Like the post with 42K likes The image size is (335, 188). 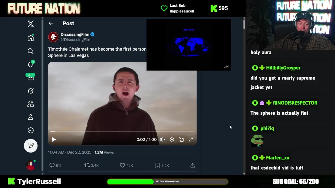[x=122, y=165]
